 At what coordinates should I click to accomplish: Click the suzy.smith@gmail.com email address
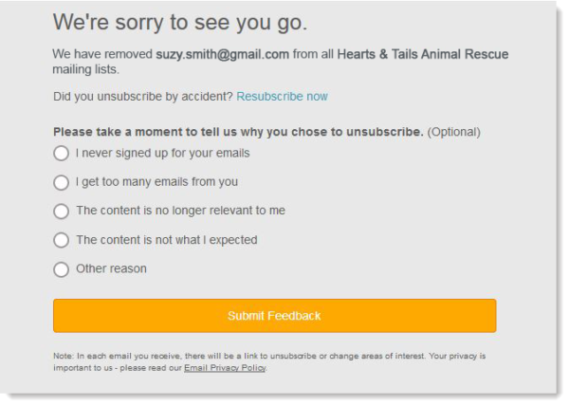224,54
